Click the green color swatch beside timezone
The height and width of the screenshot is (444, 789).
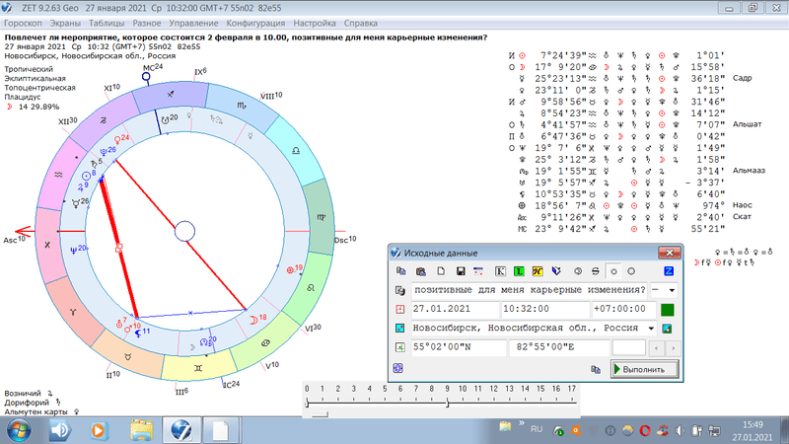click(x=668, y=309)
